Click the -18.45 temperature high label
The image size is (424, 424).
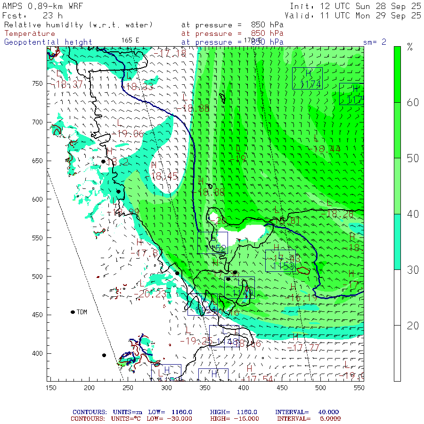click(x=162, y=177)
